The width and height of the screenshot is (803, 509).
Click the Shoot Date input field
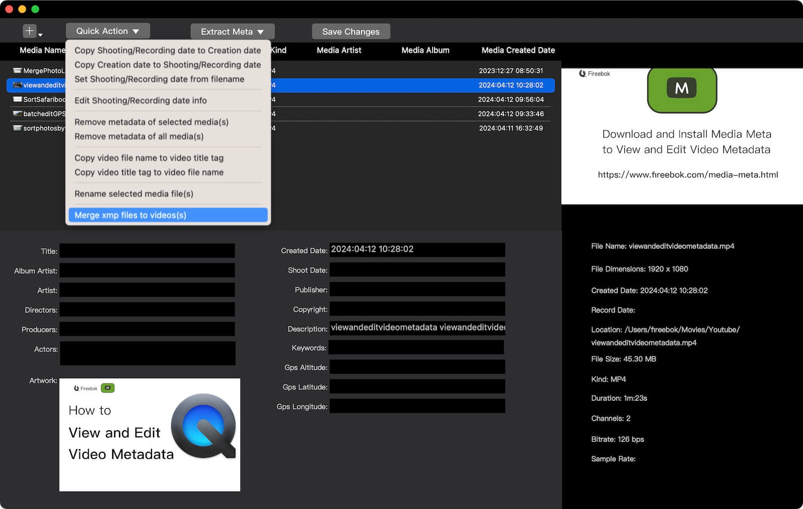(x=417, y=270)
